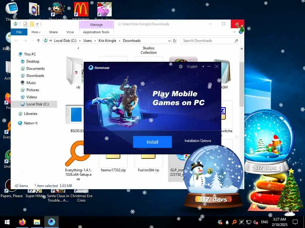Open Desktop in the navigation pane

pos(33,61)
